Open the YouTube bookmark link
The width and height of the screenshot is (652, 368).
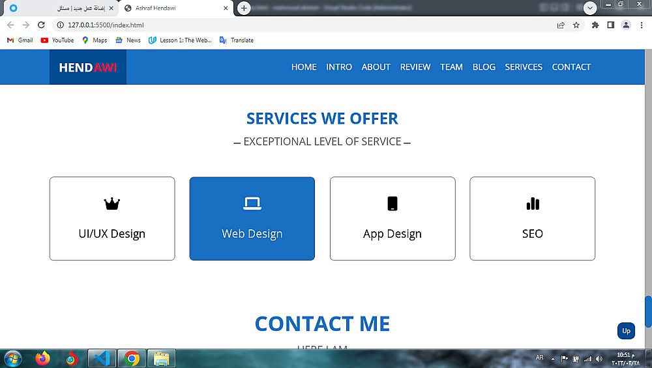57,40
